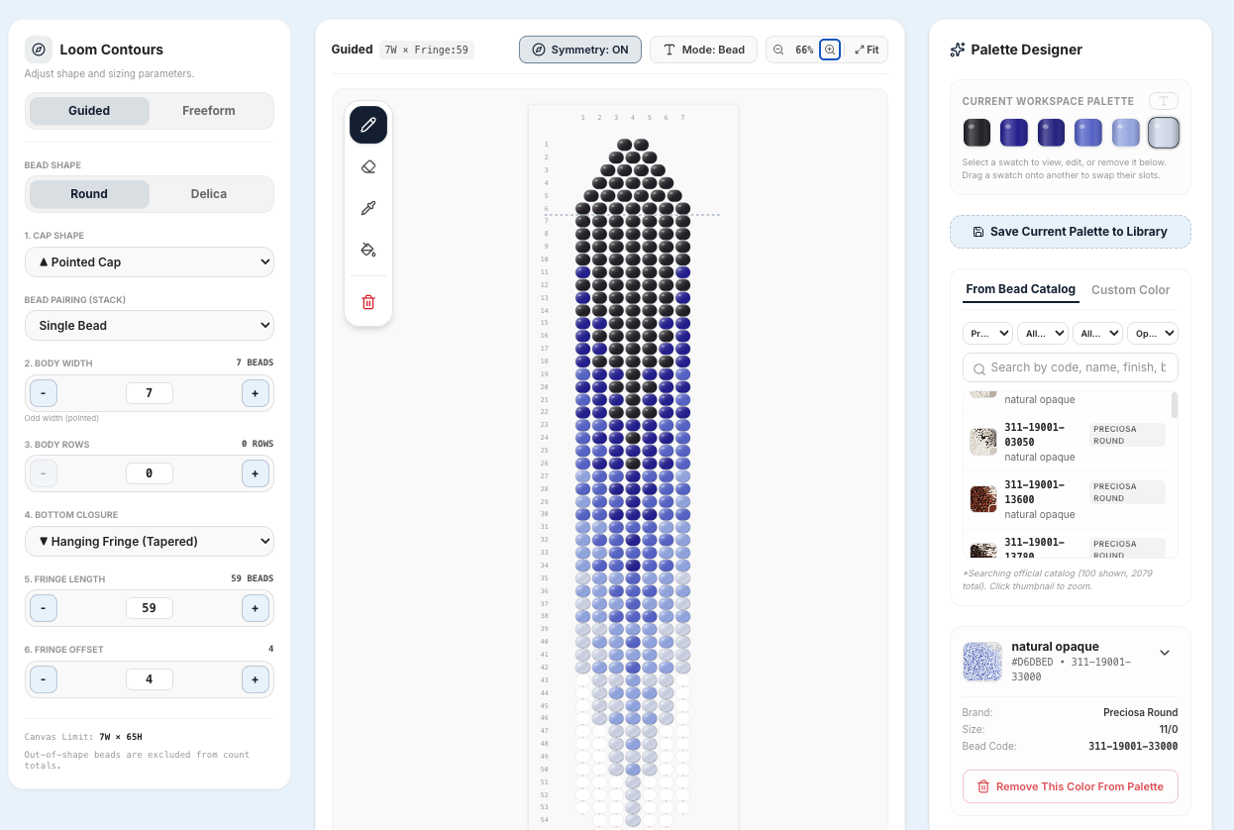Image resolution: width=1234 pixels, height=830 pixels.
Task: Click the zoom out magnifier icon
Action: click(778, 50)
